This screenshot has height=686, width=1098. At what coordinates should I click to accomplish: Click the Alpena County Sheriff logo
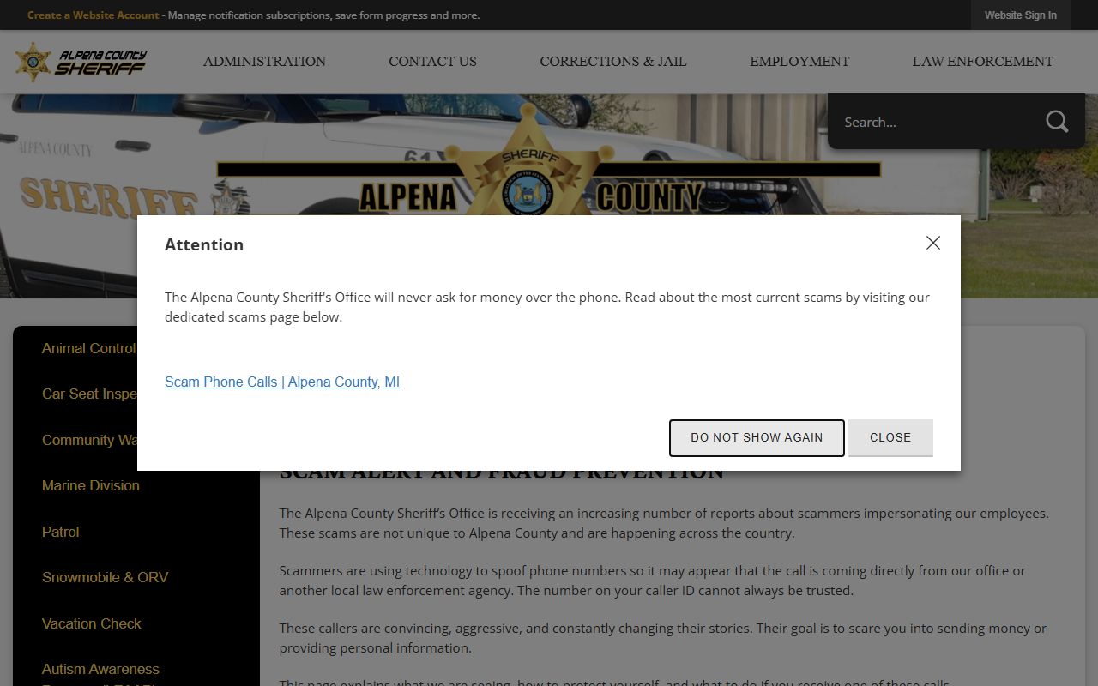(81, 62)
